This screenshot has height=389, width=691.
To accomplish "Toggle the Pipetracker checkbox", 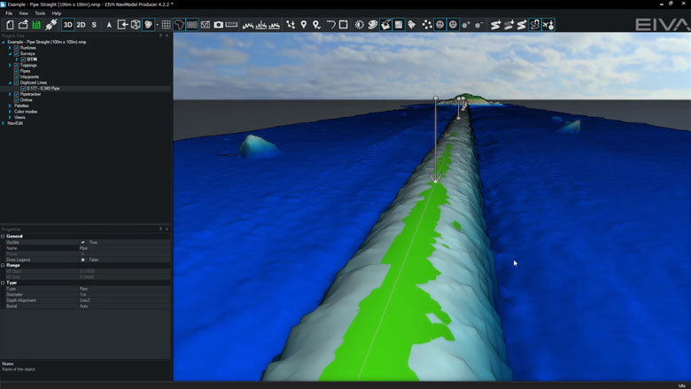I will [x=16, y=94].
